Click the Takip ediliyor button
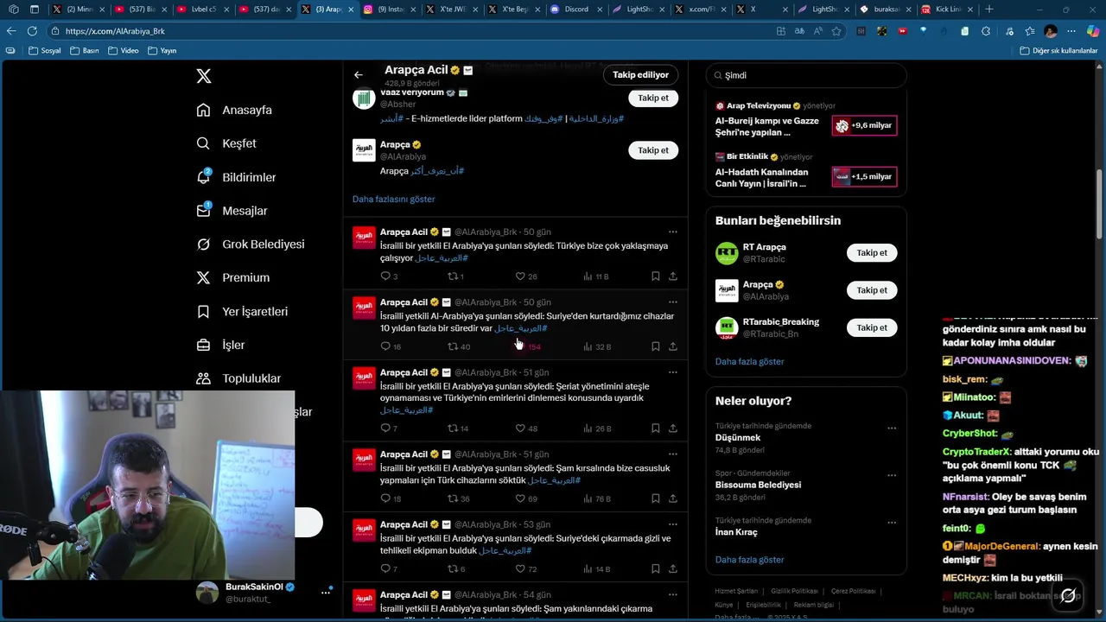 point(640,74)
